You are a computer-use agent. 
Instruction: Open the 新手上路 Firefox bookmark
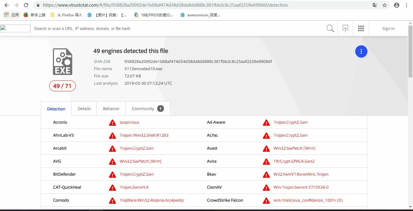pyautogui.click(x=34, y=15)
